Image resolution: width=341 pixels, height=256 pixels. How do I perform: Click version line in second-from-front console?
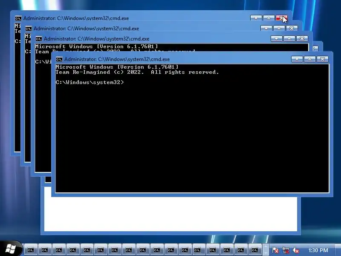pyautogui.click(x=96, y=47)
